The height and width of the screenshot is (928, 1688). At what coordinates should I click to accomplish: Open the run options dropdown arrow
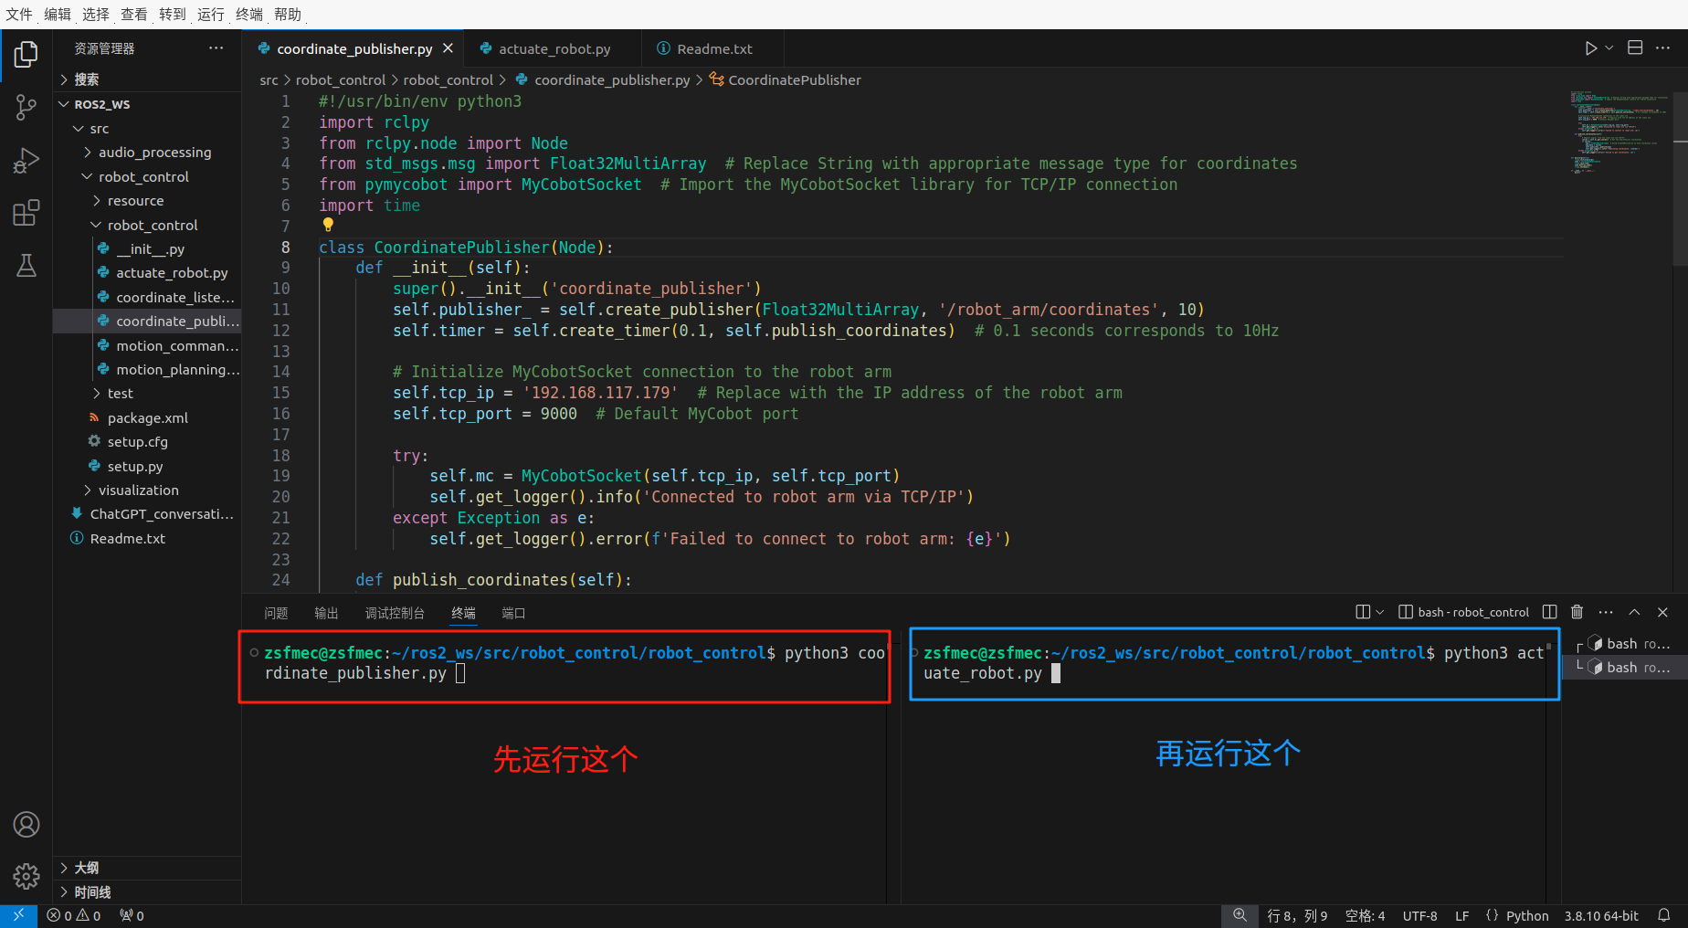1609,48
